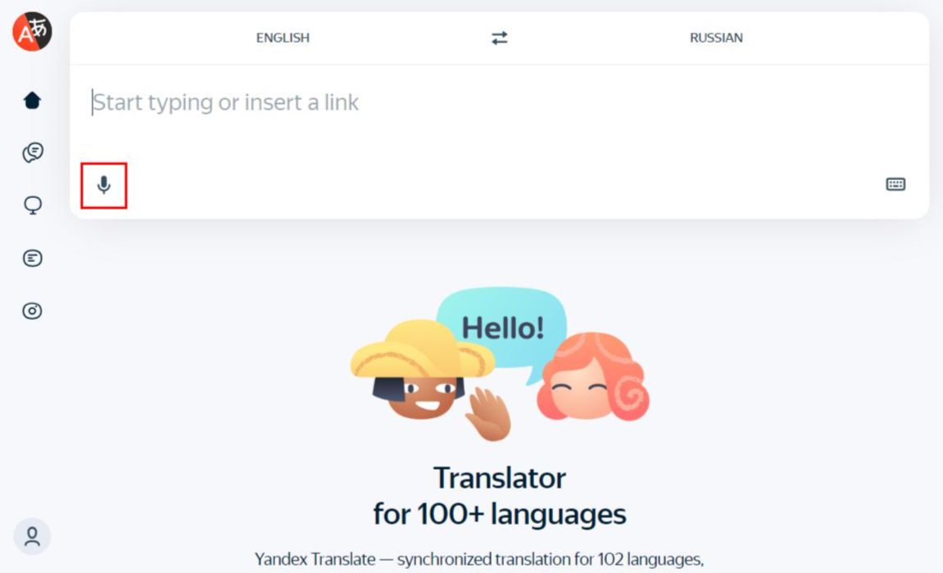The image size is (943, 573).
Task: Click the lightbulb icon in sidebar
Action: (33, 205)
